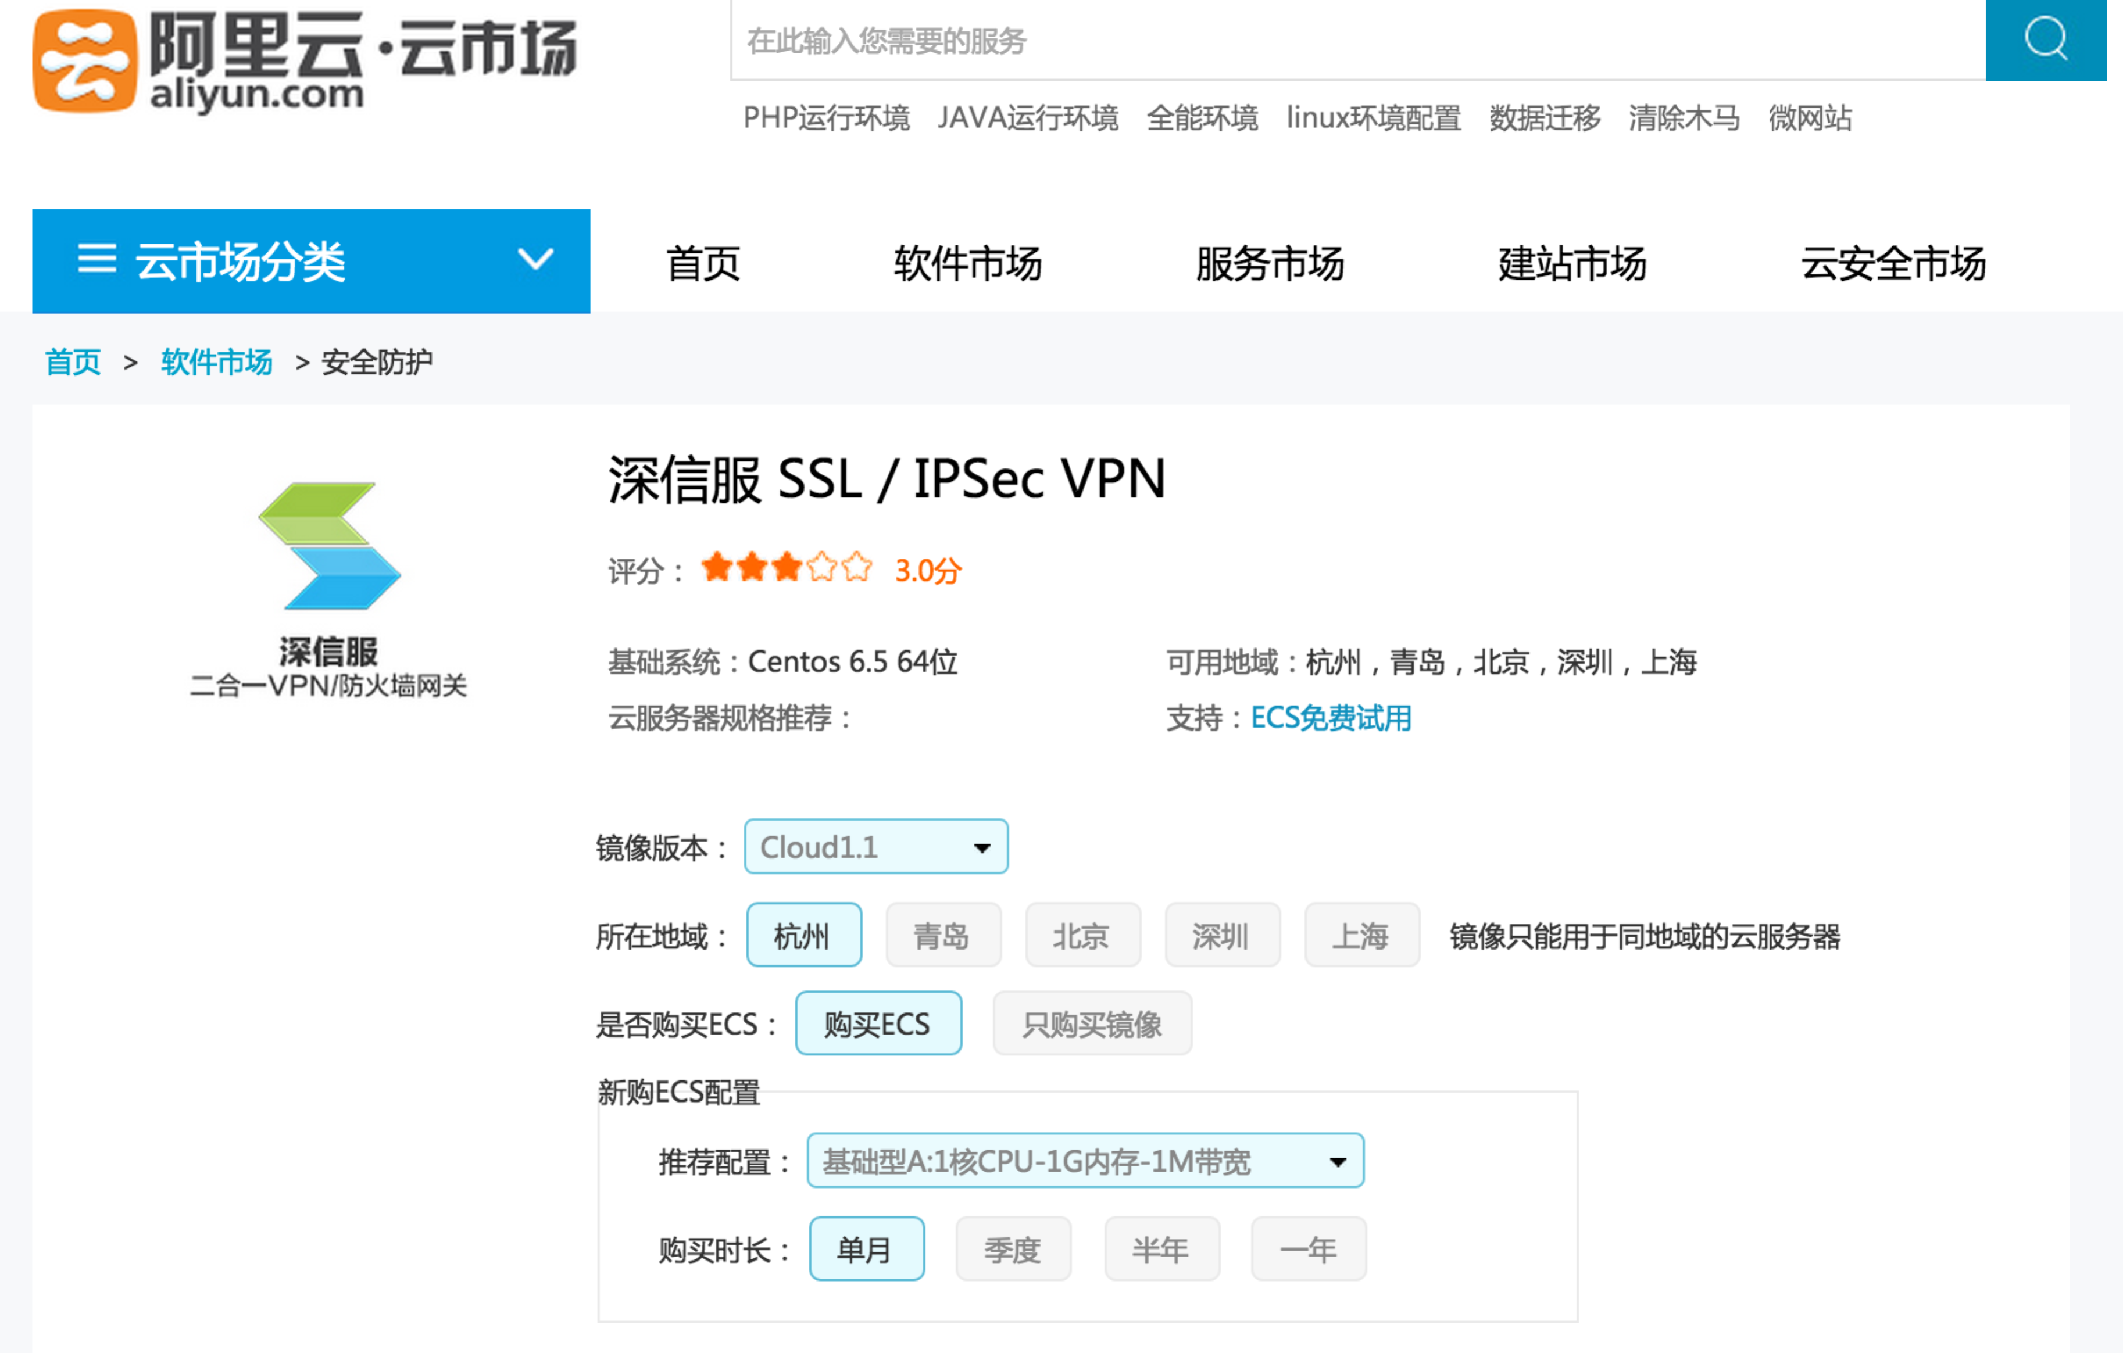Choose the 购买ECS option

point(878,1023)
